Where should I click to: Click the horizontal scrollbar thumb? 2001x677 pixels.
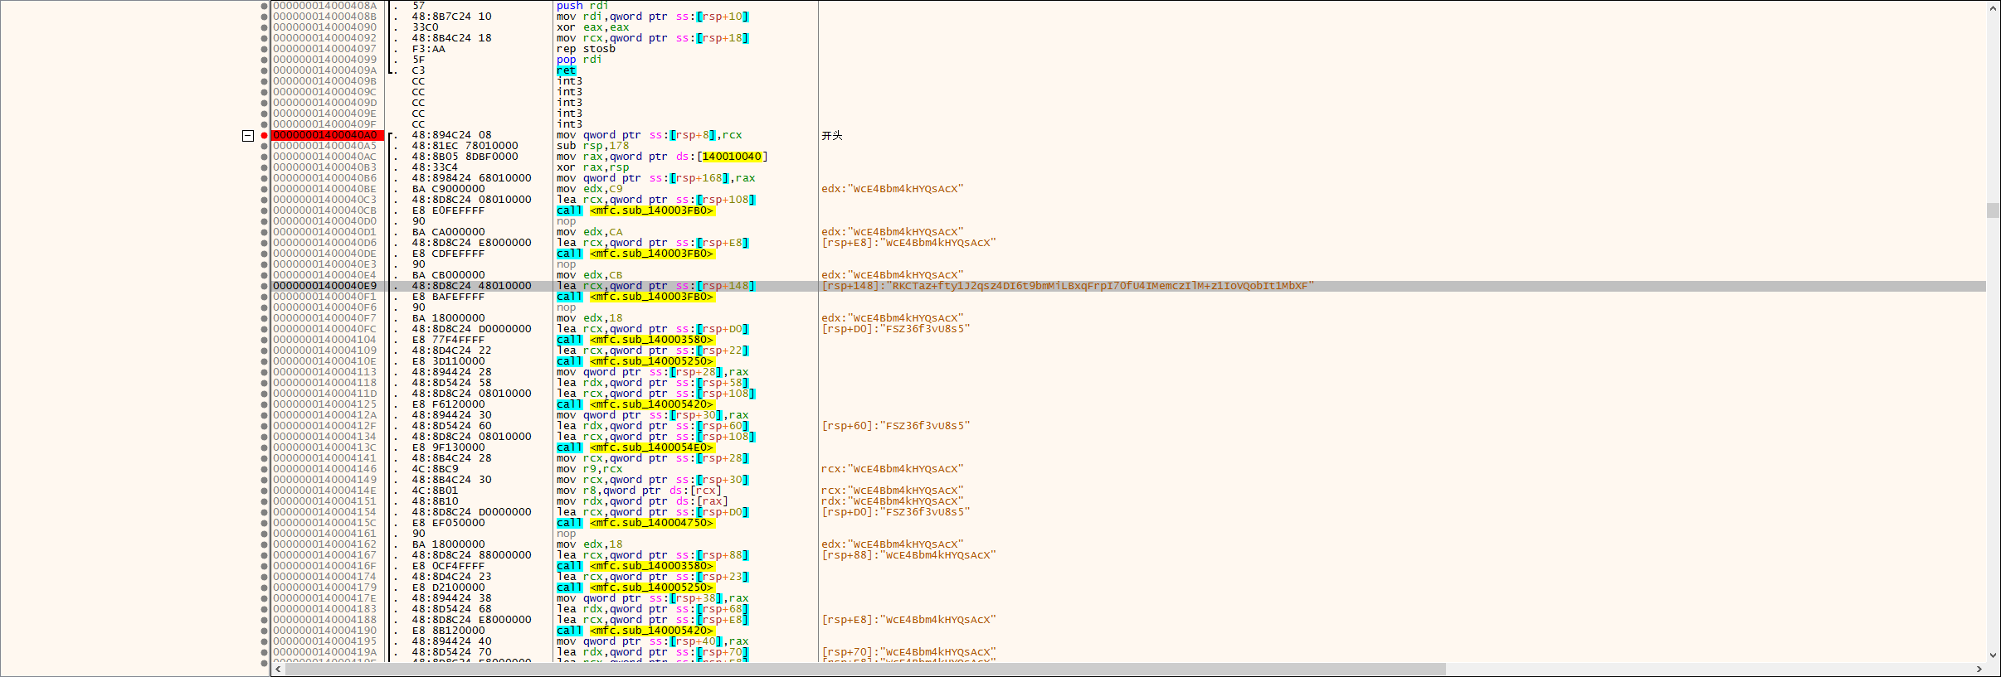[x=863, y=669]
